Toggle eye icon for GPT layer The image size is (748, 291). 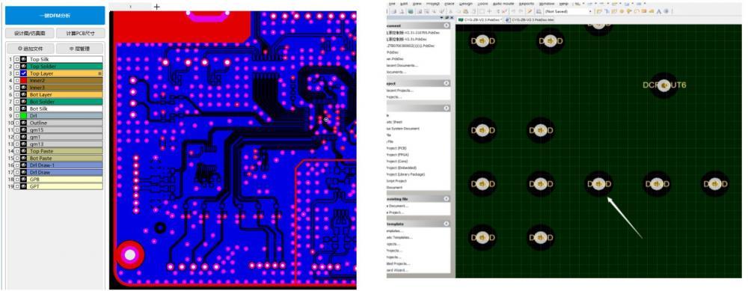tap(23, 186)
